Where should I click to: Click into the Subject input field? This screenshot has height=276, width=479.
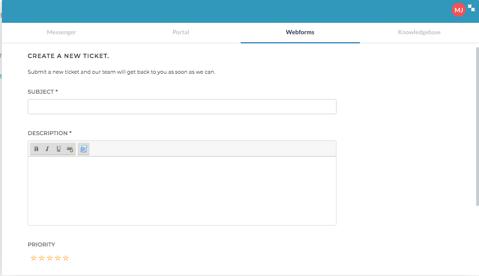182,107
